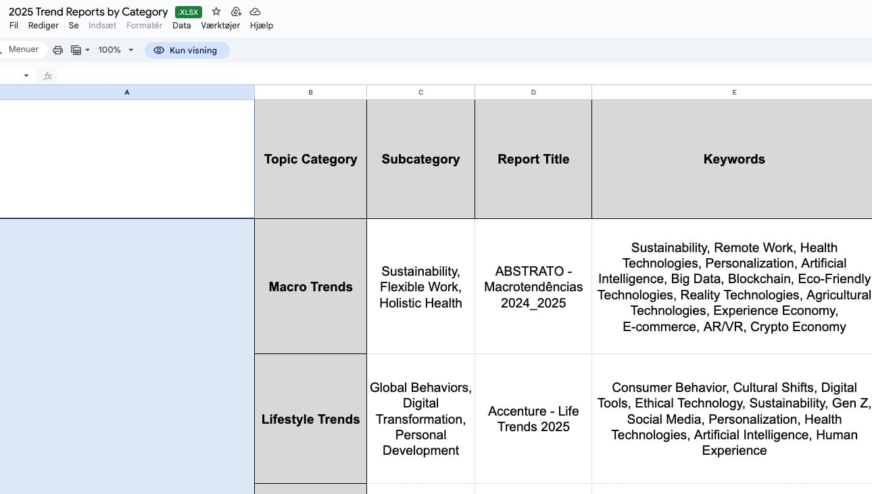Select column D header

click(533, 92)
